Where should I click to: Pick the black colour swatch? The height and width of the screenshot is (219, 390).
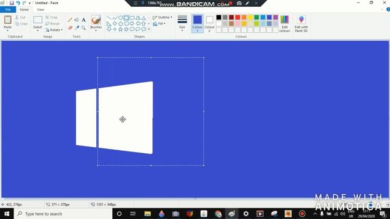[219, 18]
